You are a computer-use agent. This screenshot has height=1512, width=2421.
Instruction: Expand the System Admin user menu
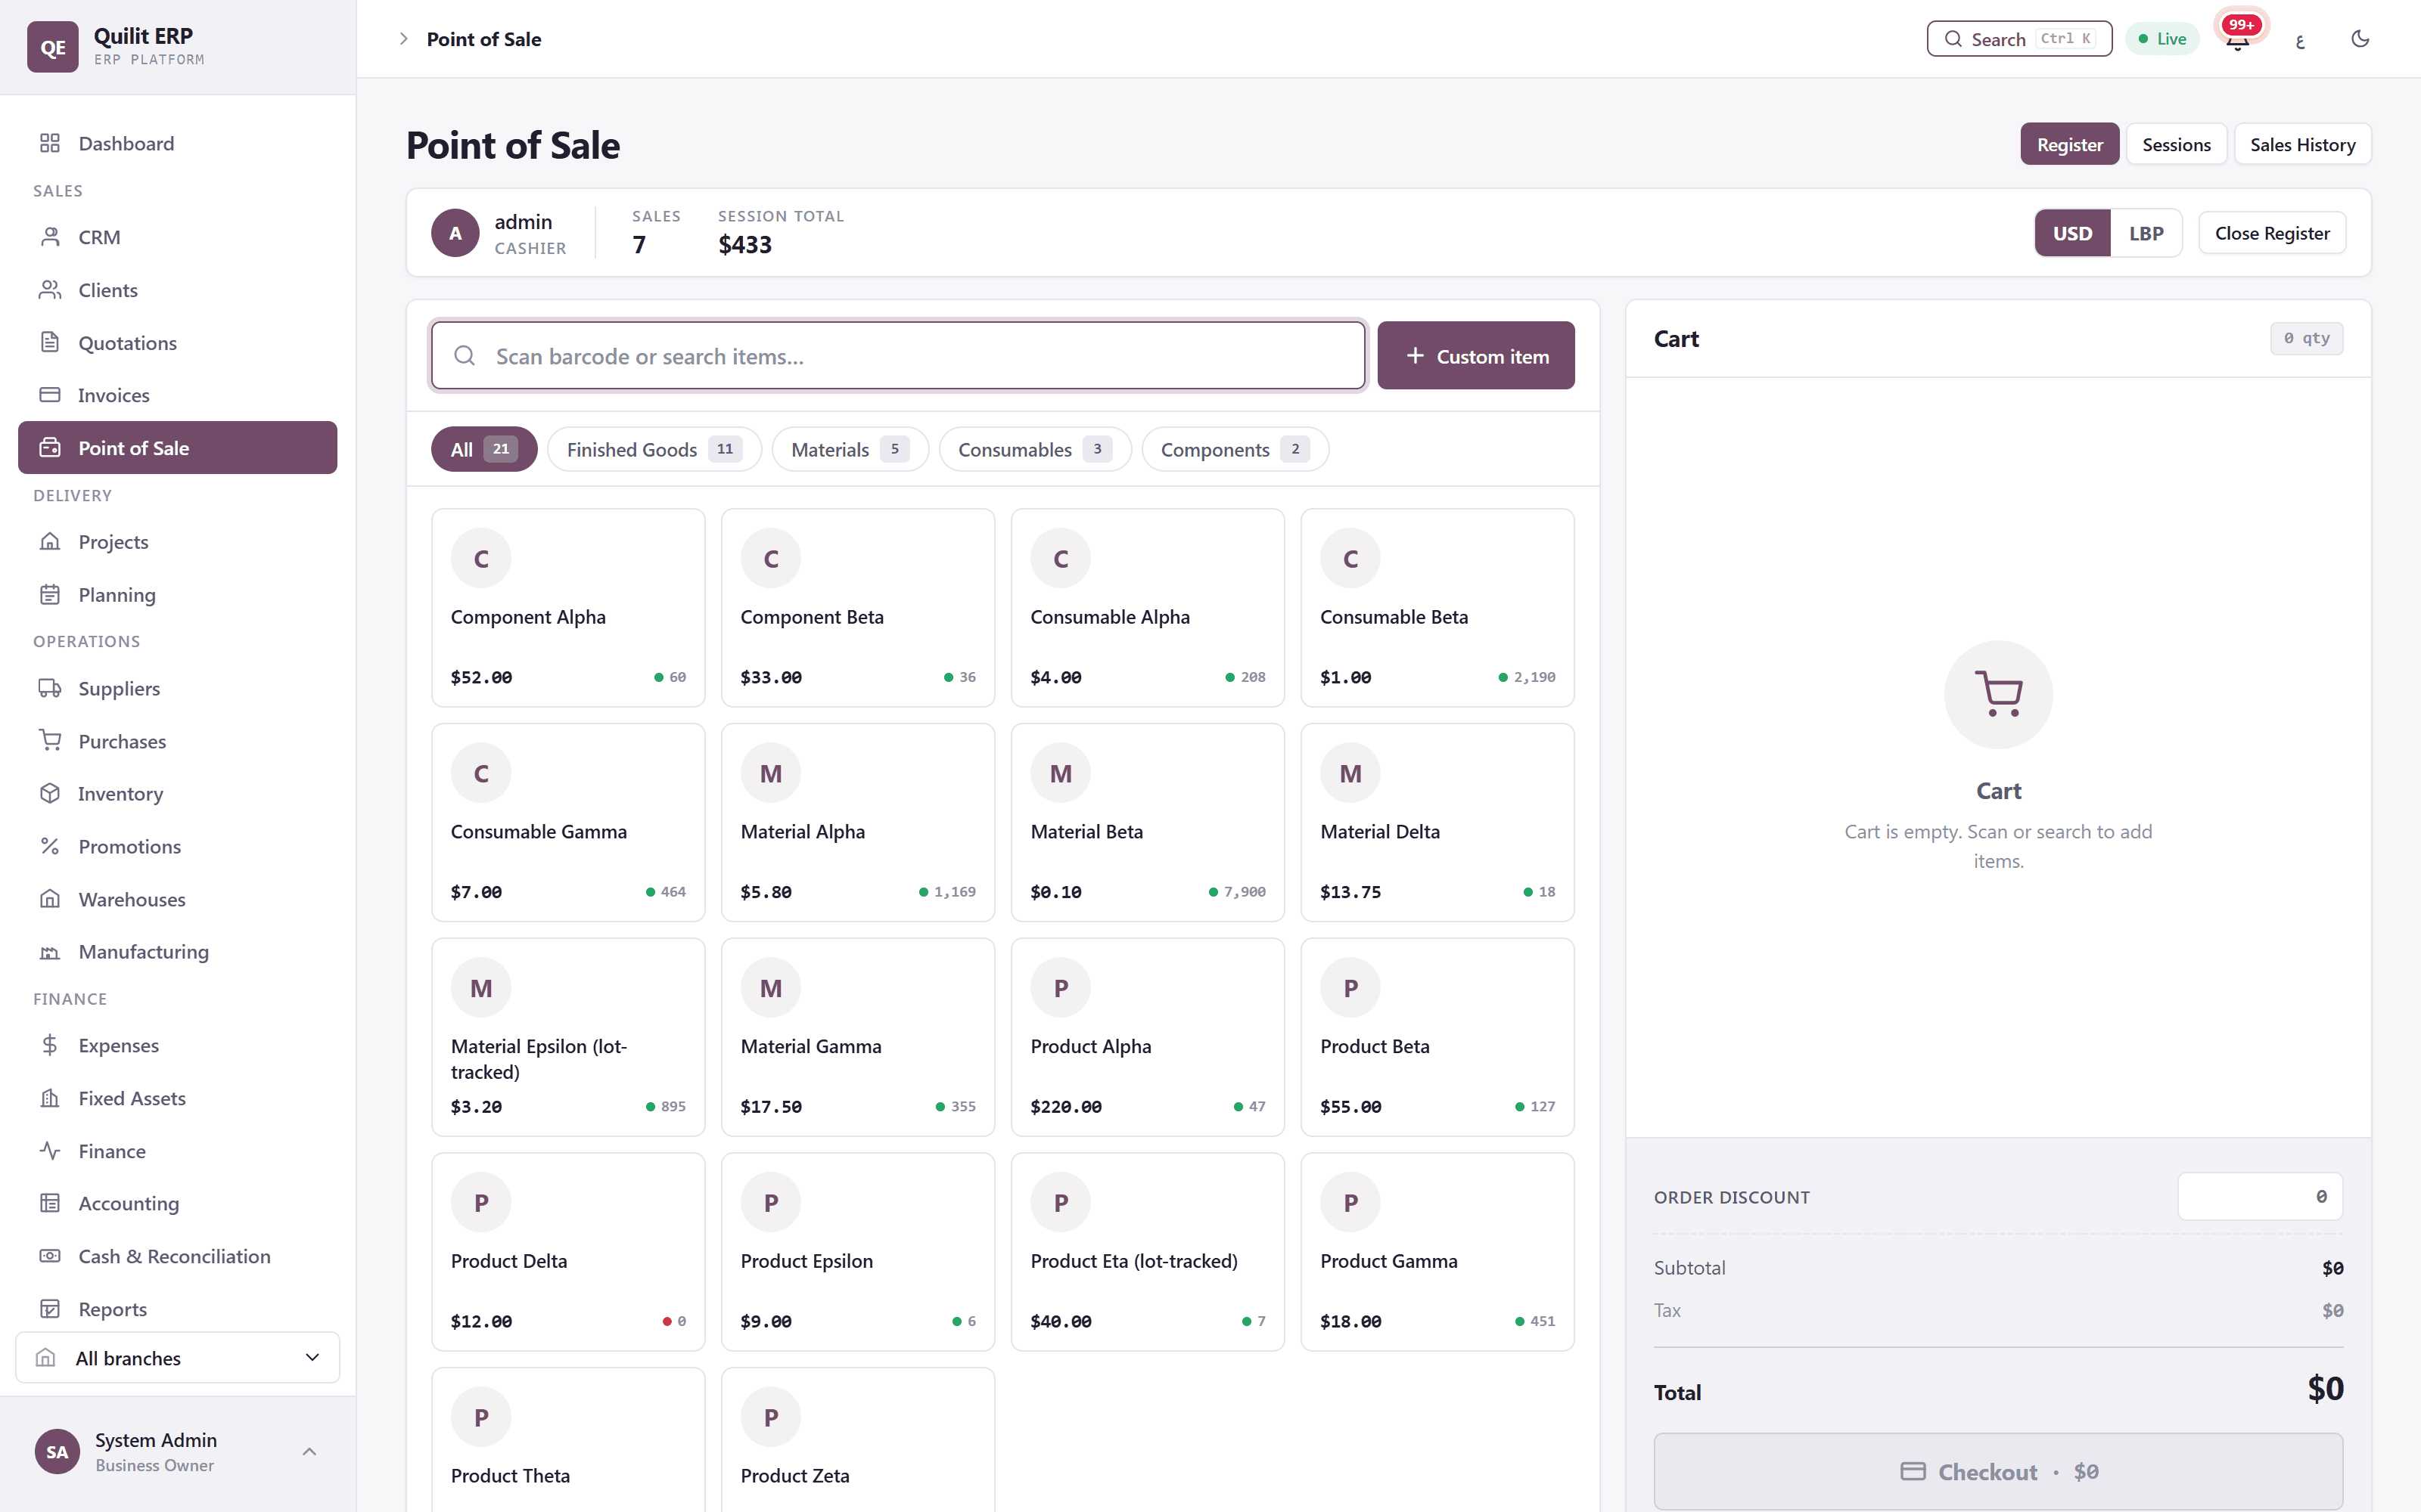tap(178, 1452)
